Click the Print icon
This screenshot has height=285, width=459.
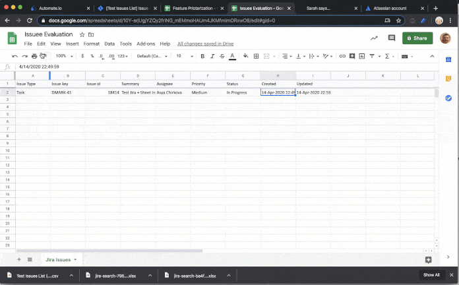click(34, 56)
